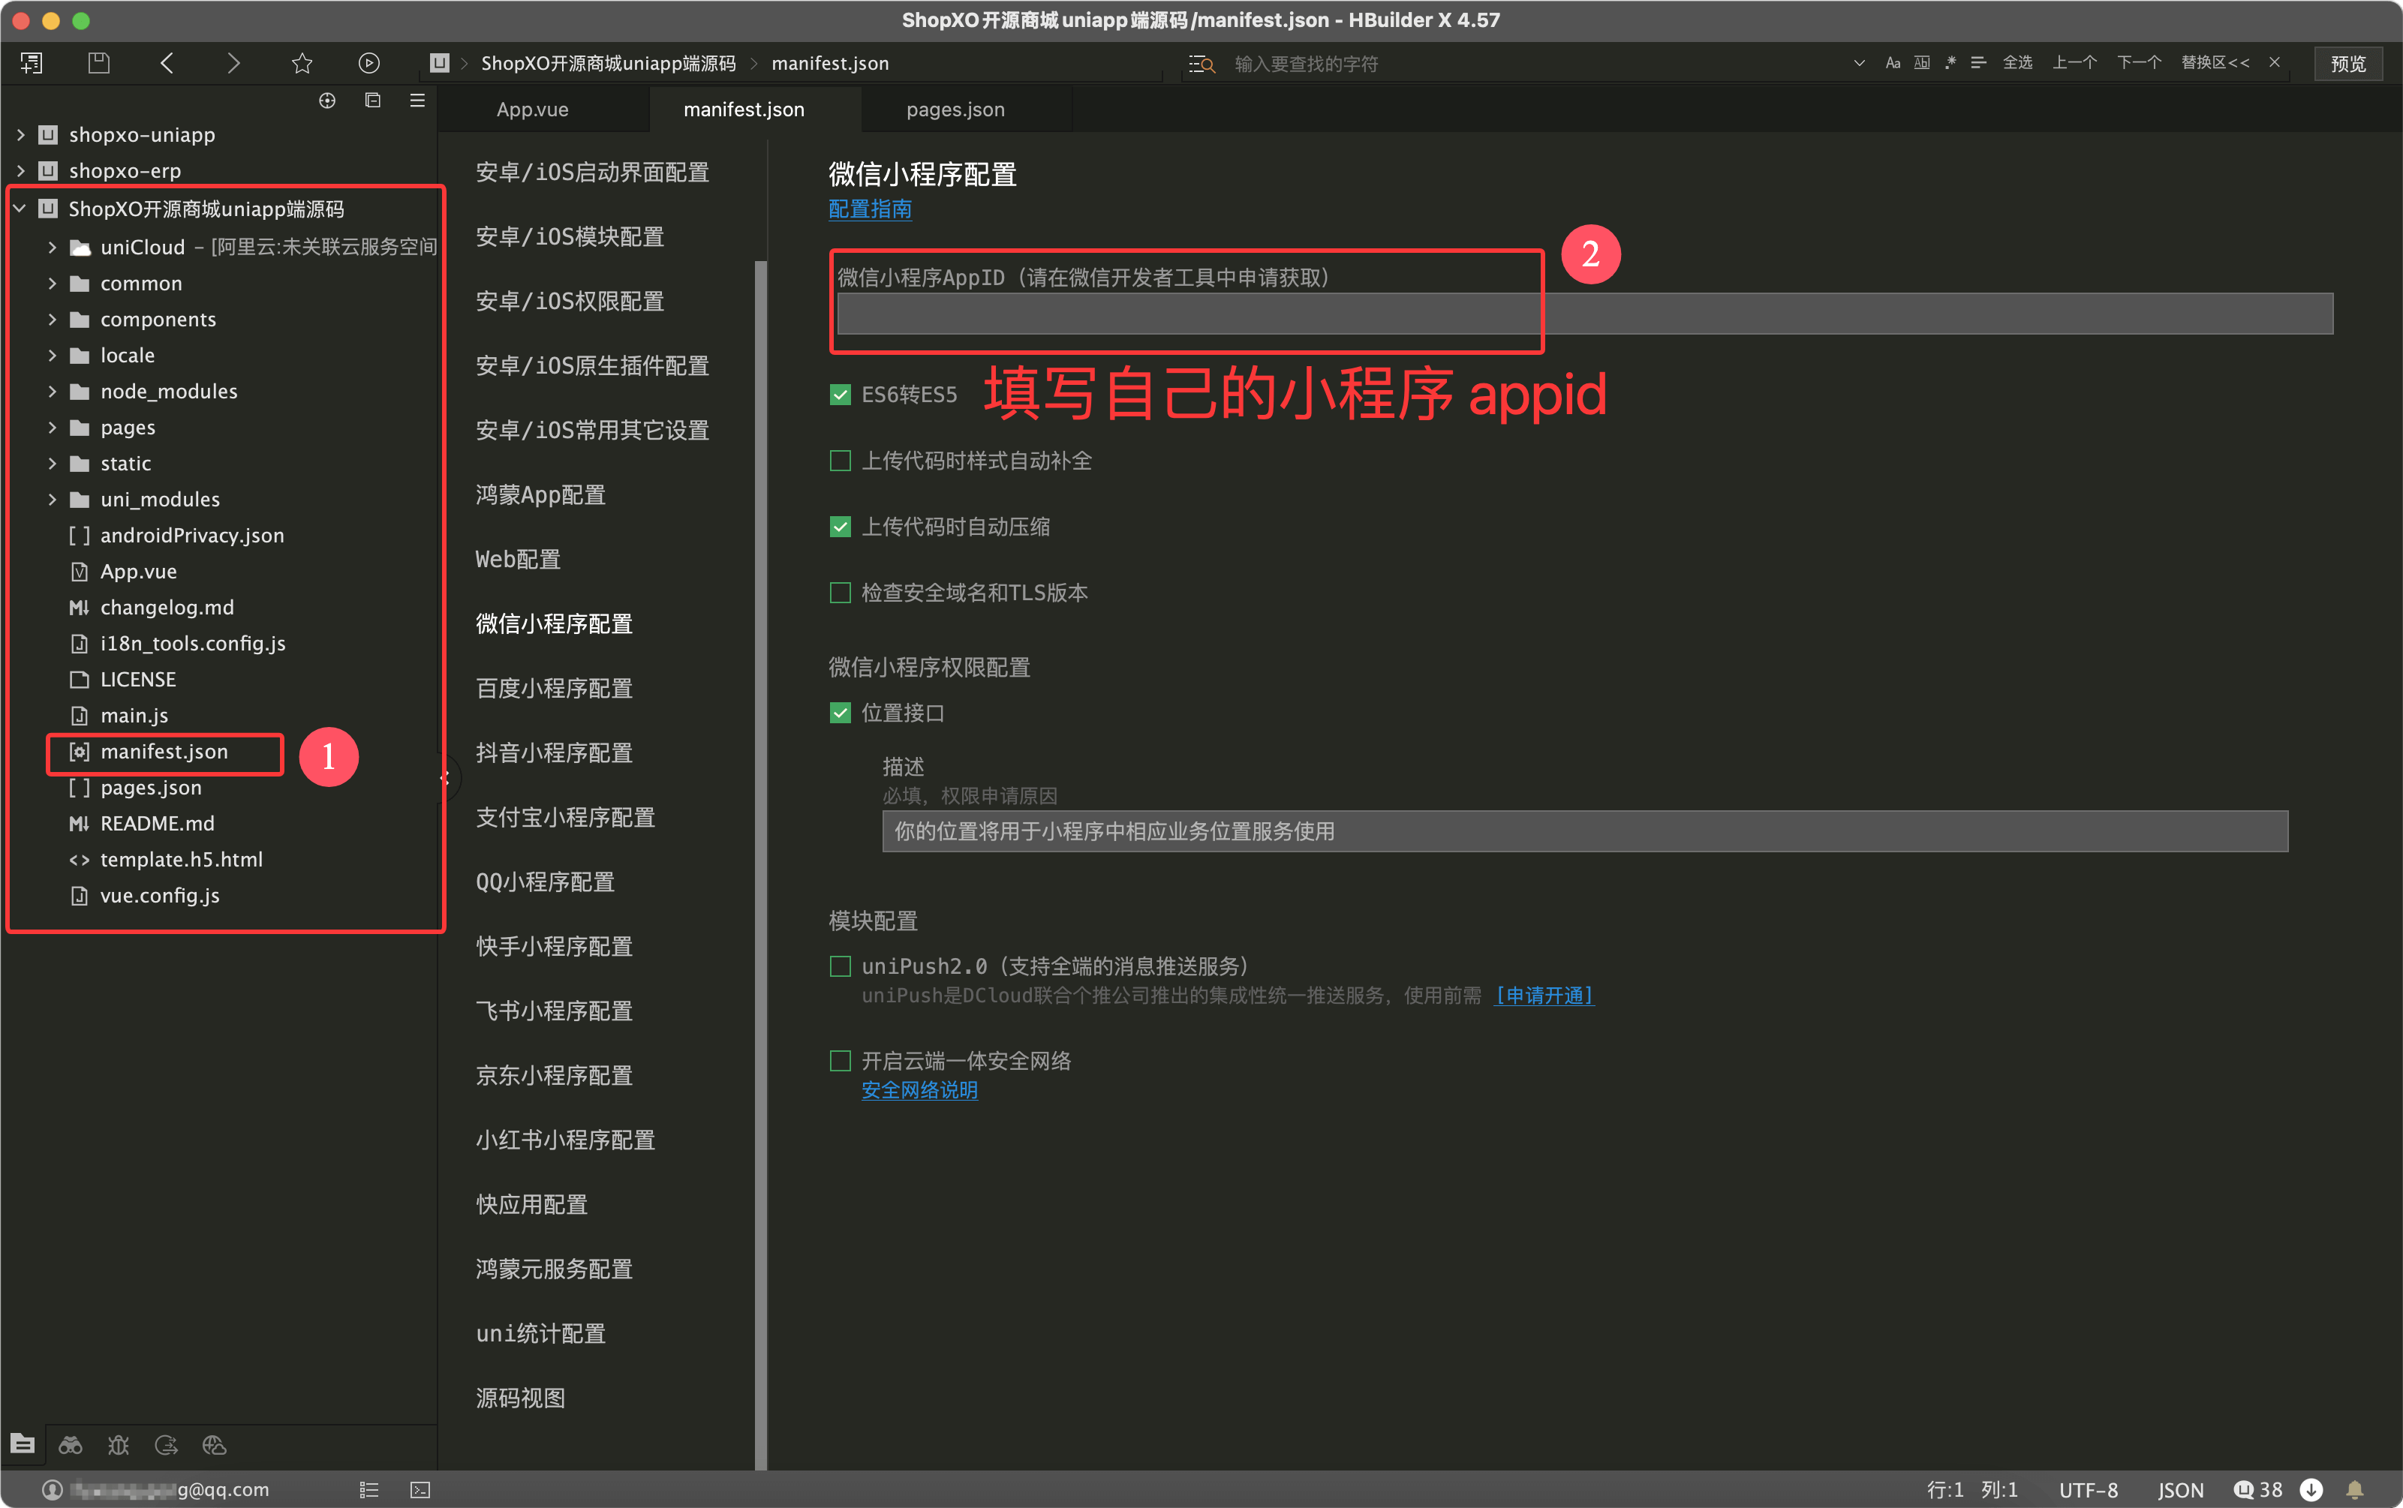The width and height of the screenshot is (2403, 1508).
Task: Toggle regular expression search icon
Action: tap(1950, 63)
